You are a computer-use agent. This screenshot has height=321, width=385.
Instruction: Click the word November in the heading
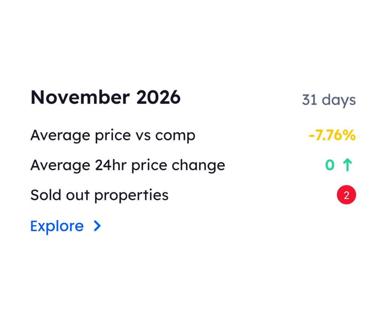pyautogui.click(x=80, y=97)
